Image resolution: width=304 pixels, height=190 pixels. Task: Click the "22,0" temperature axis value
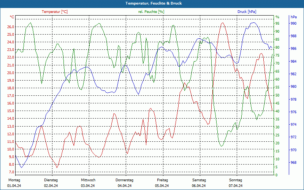click(x=11, y=57)
